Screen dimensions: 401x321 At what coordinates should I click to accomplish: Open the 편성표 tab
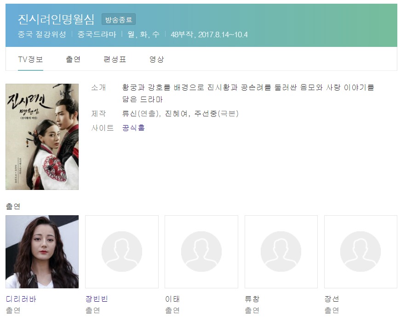pyautogui.click(x=115, y=59)
